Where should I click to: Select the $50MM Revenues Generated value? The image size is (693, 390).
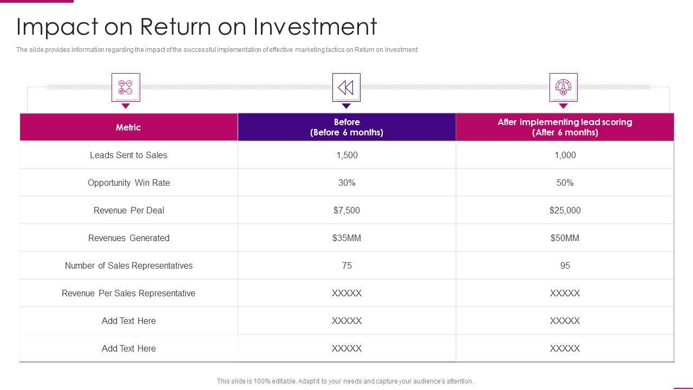(565, 238)
